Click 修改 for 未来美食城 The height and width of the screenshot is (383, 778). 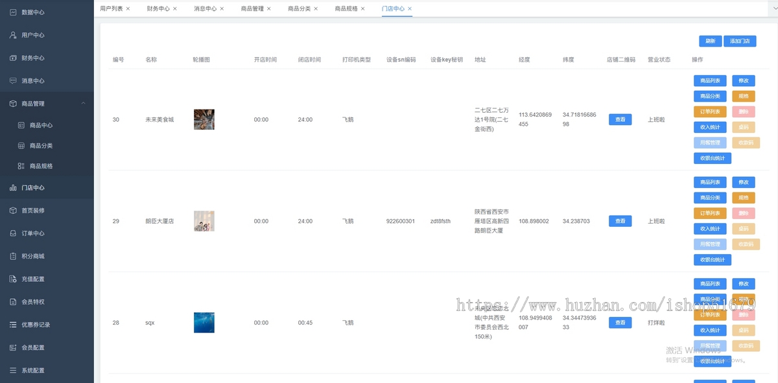pyautogui.click(x=744, y=81)
